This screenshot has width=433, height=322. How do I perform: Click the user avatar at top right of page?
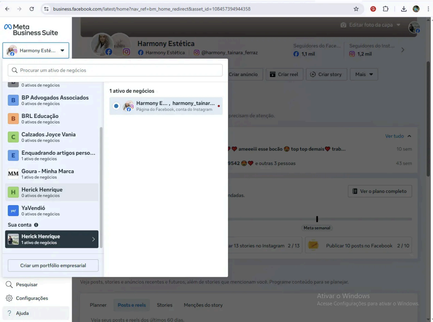pos(414,27)
